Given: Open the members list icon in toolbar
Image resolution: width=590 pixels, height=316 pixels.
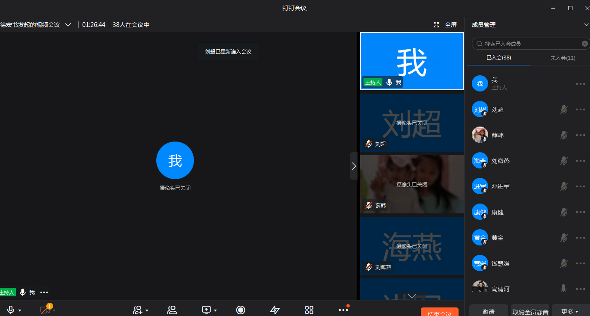Looking at the screenshot, I should coord(172,310).
